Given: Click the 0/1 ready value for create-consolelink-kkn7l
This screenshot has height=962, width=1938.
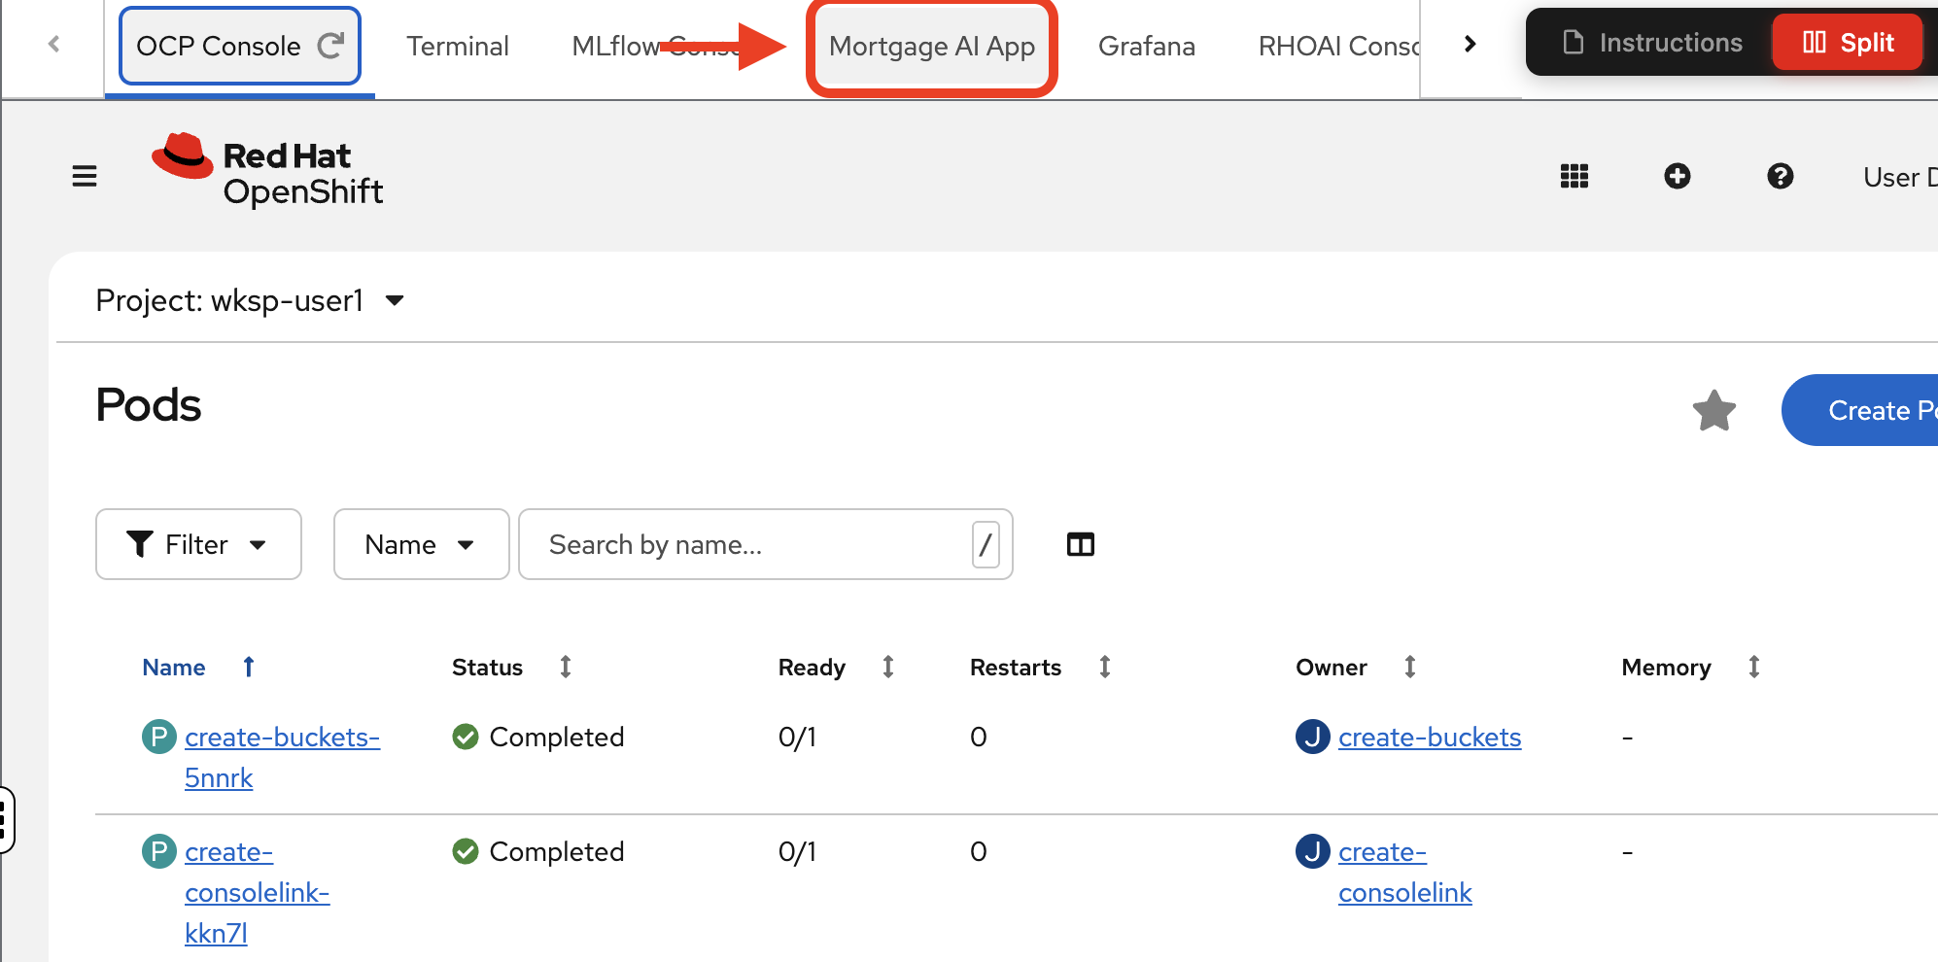Looking at the screenshot, I should (x=797, y=851).
